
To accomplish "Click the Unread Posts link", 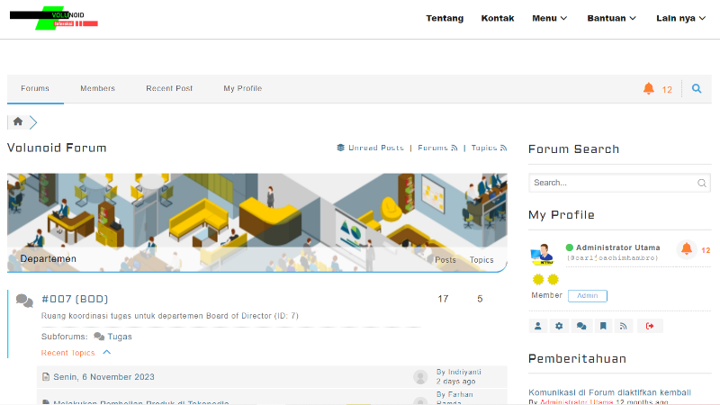I will pos(375,148).
